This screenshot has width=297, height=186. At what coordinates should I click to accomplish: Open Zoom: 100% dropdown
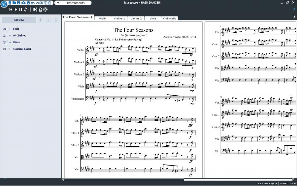click(x=288, y=184)
